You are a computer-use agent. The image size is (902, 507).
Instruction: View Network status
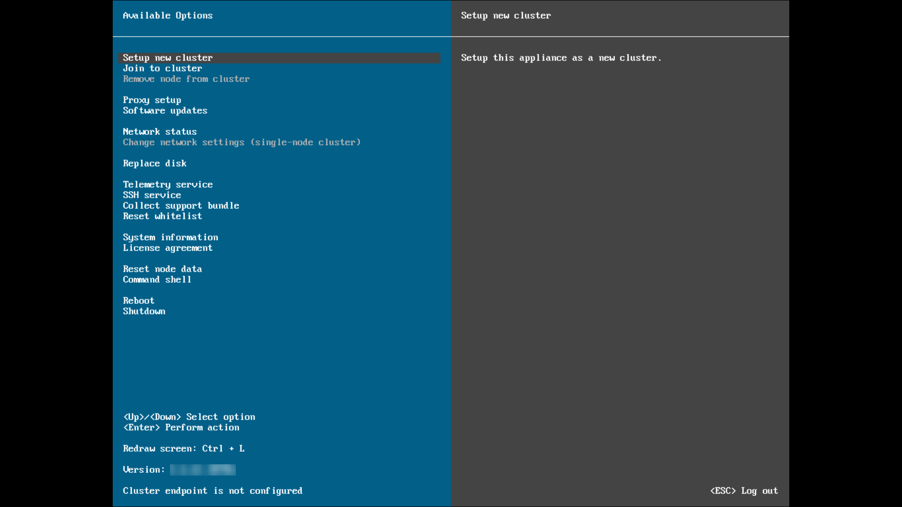point(160,132)
